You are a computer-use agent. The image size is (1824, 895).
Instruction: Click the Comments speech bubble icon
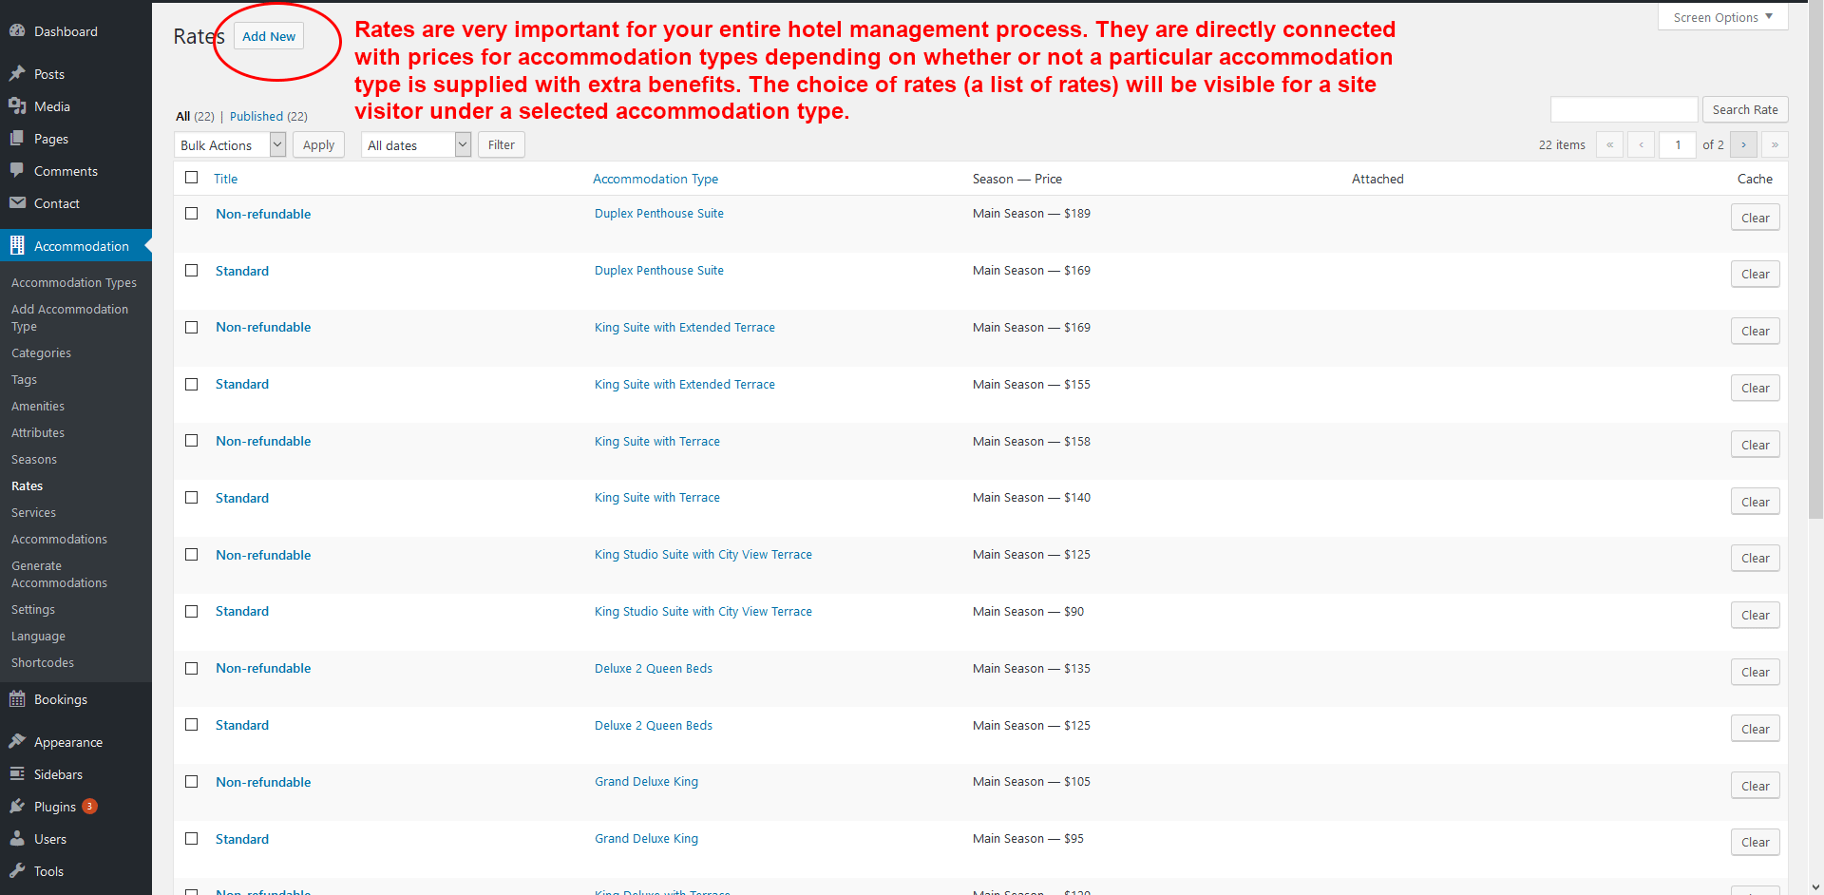(x=17, y=171)
